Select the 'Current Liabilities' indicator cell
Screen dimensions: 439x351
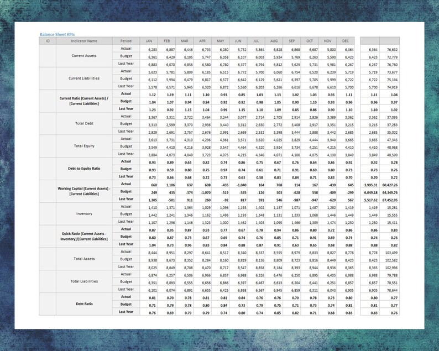(84, 78)
